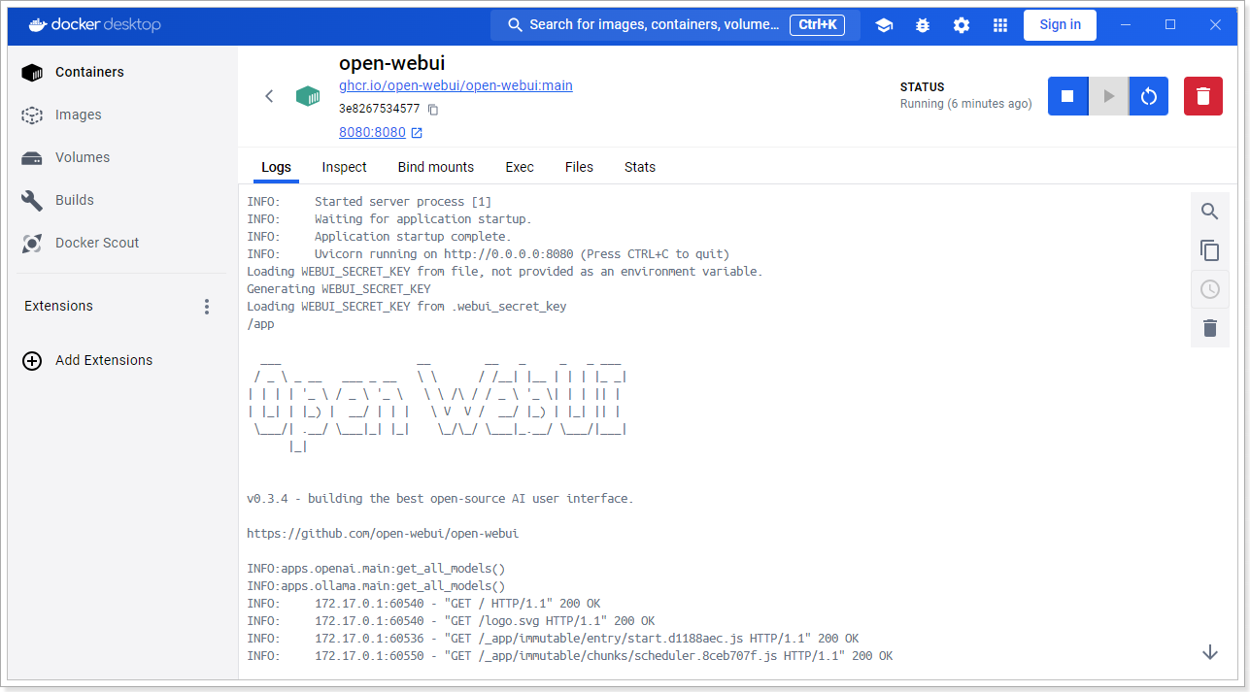Switch to the Stats tab
This screenshot has height=692, width=1250.
point(640,167)
